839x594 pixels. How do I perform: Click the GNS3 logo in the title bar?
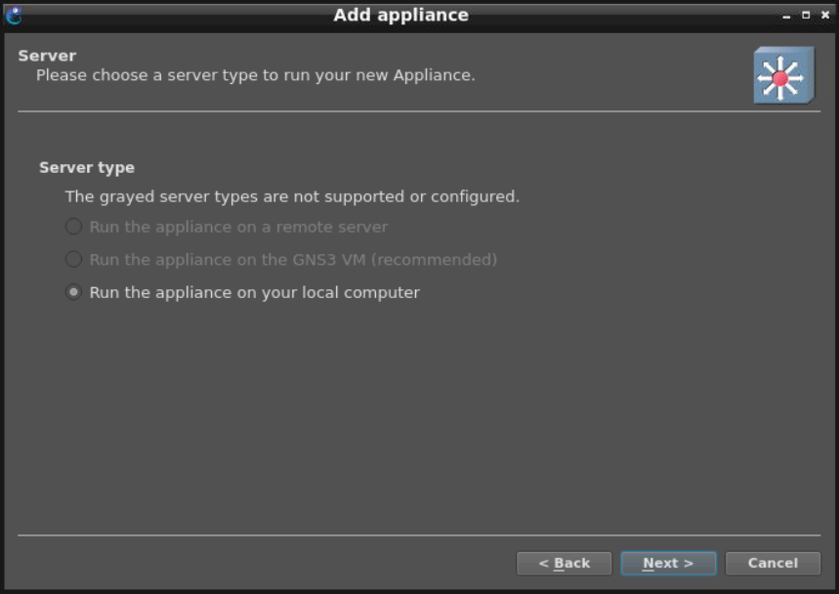(14, 15)
